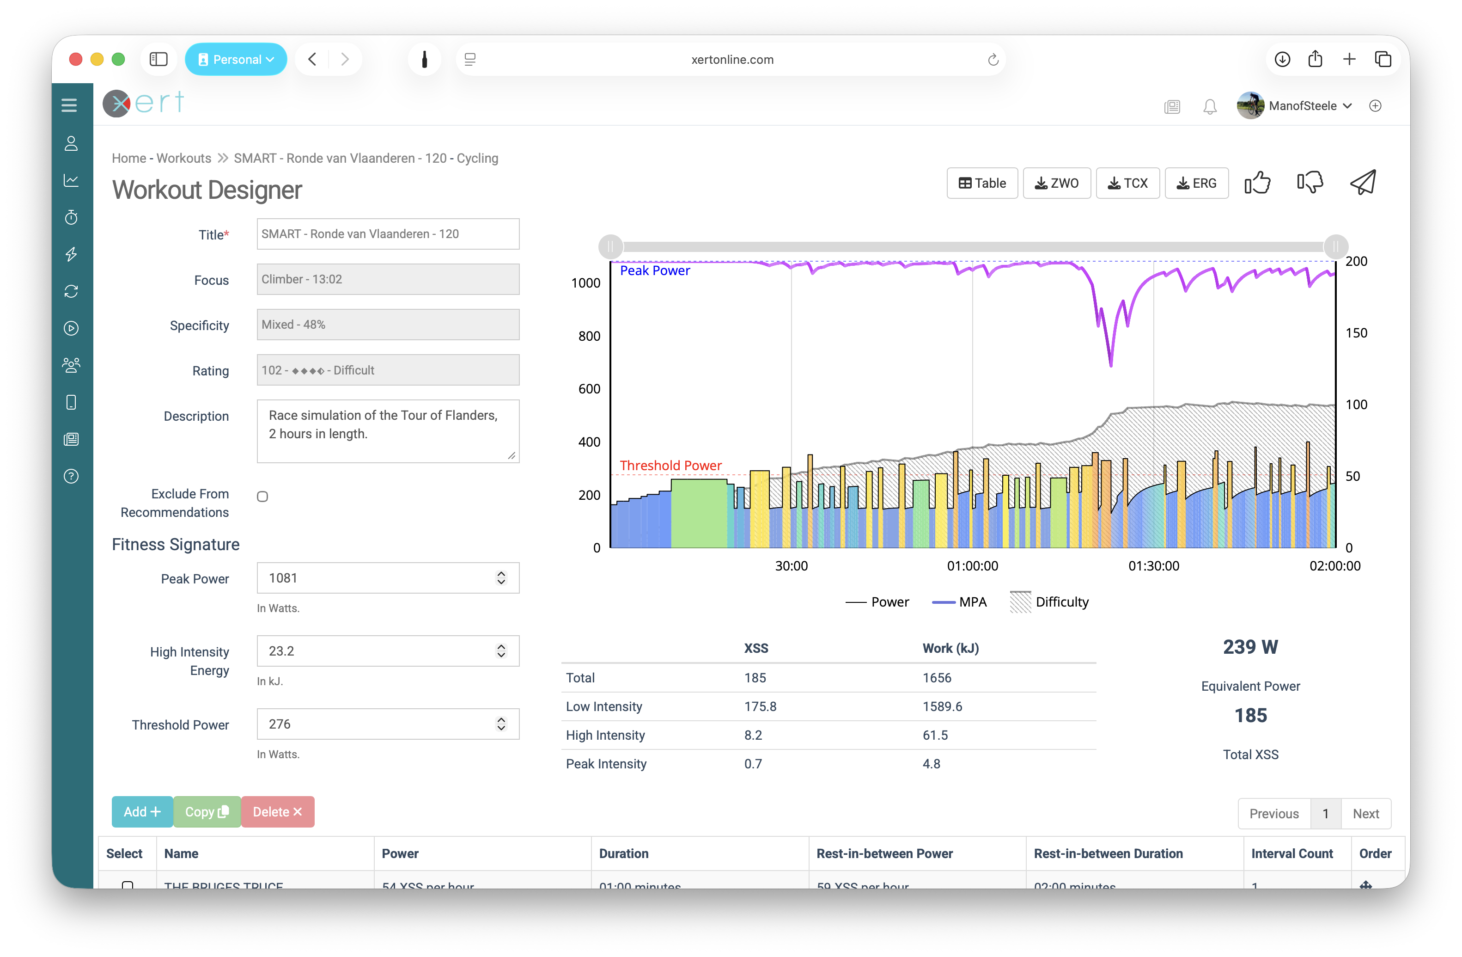Go back in Safari history
1462x957 pixels.
[x=312, y=60]
